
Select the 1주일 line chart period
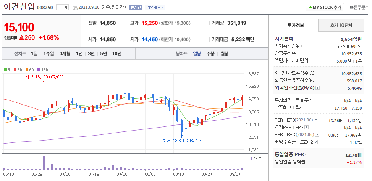click(49, 53)
